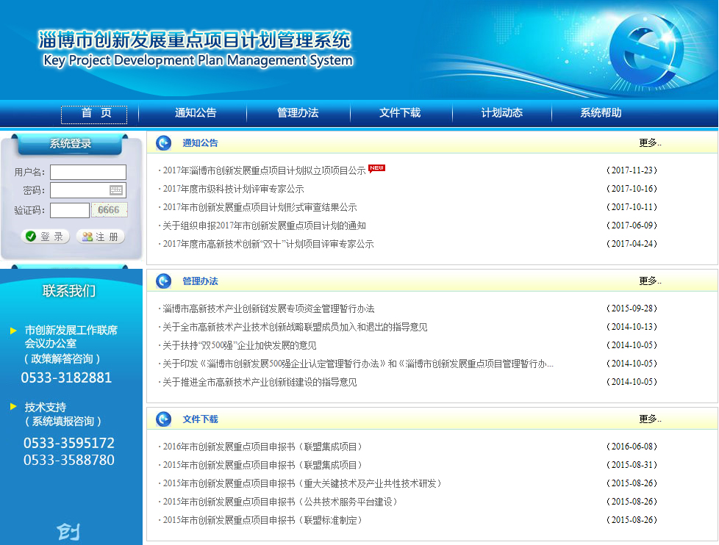Open the 首页 home navigation tab
Viewport: 719px width, 545px height.
(94, 114)
